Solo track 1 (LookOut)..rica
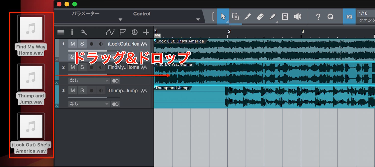The image size is (375, 167). (x=82, y=44)
